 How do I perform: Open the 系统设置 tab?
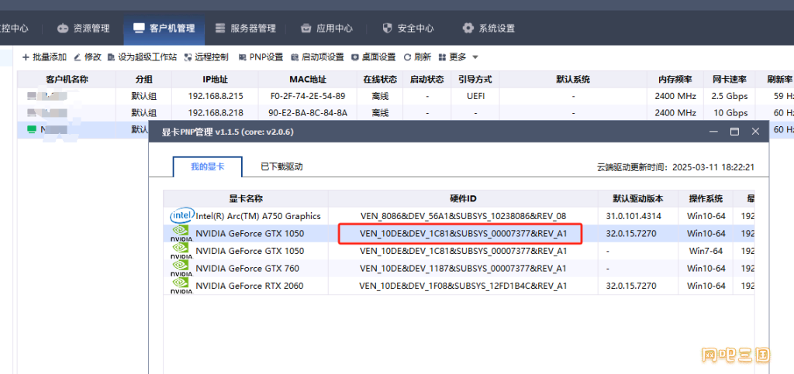[488, 29]
